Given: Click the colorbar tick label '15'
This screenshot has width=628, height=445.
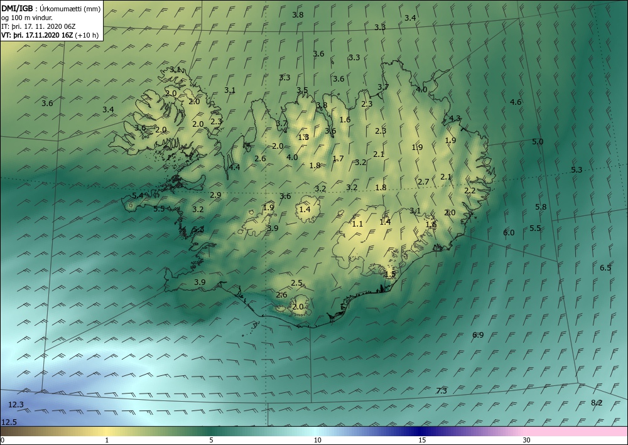Looking at the screenshot, I should point(422,440).
